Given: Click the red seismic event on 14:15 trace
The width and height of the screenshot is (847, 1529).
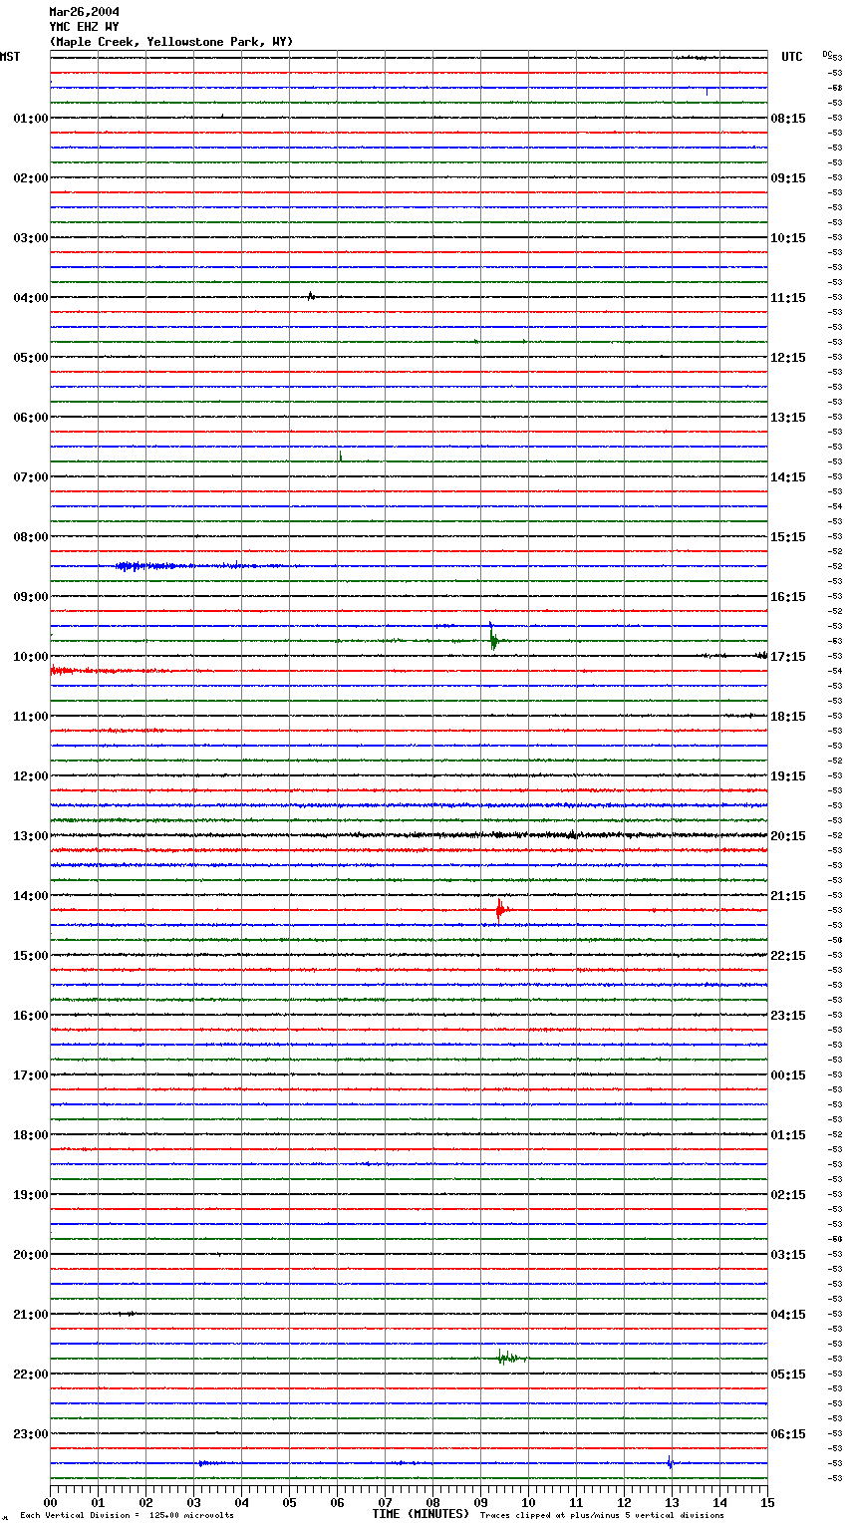Looking at the screenshot, I should coord(501,910).
